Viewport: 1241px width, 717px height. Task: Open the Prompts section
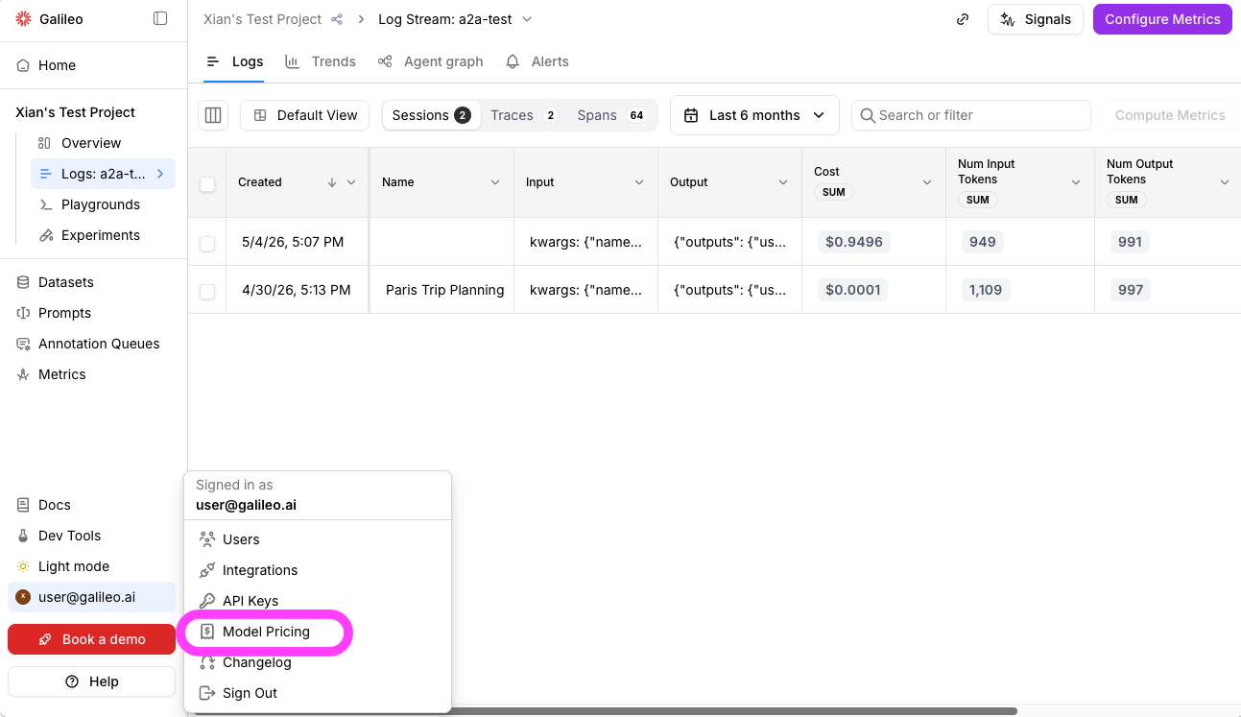point(64,313)
